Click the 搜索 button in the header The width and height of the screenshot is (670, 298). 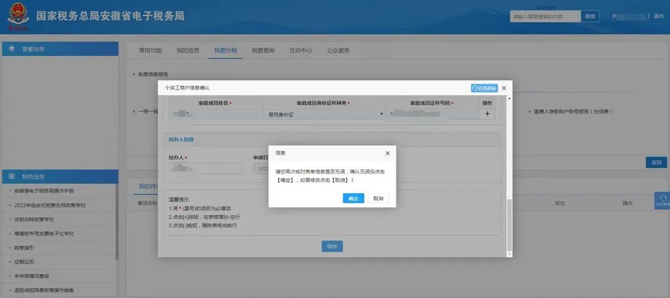pyautogui.click(x=590, y=17)
